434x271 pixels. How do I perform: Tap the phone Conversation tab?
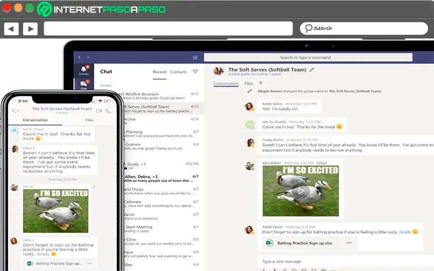click(x=35, y=120)
